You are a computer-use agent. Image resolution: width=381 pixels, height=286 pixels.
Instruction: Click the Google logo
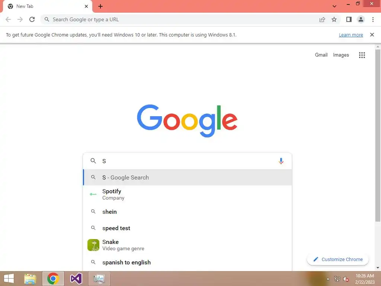coord(187,121)
